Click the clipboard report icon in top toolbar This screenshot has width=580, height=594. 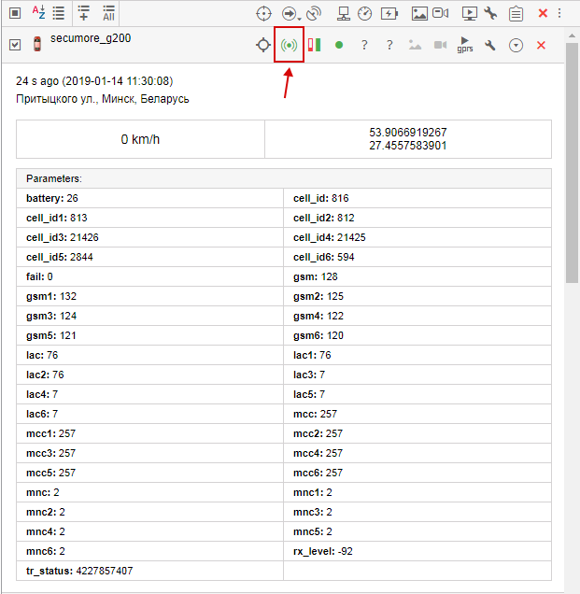[516, 13]
